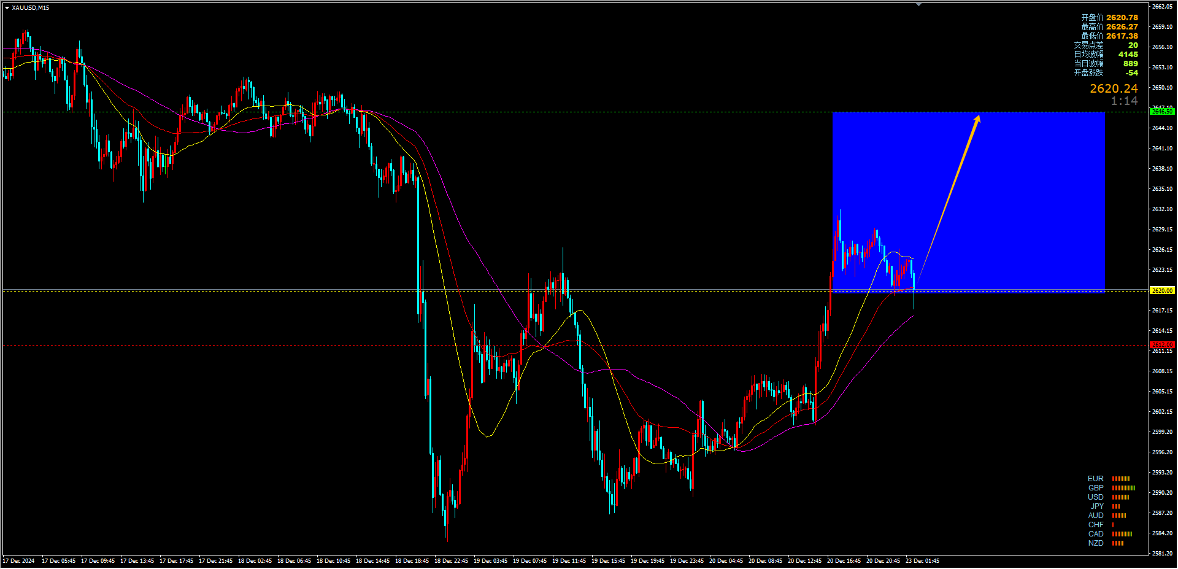Click the open change value -54
This screenshot has width=1178, height=569.
pos(1132,73)
